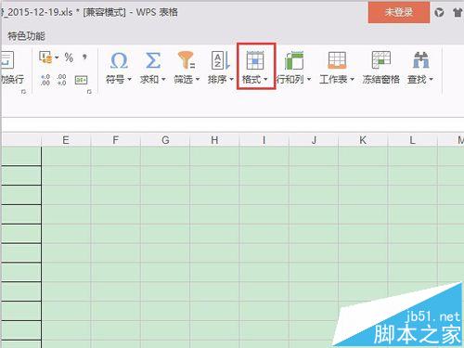Image resolution: width=464 pixels, height=348 pixels.
Task: Select column J header
Action: 314,140
